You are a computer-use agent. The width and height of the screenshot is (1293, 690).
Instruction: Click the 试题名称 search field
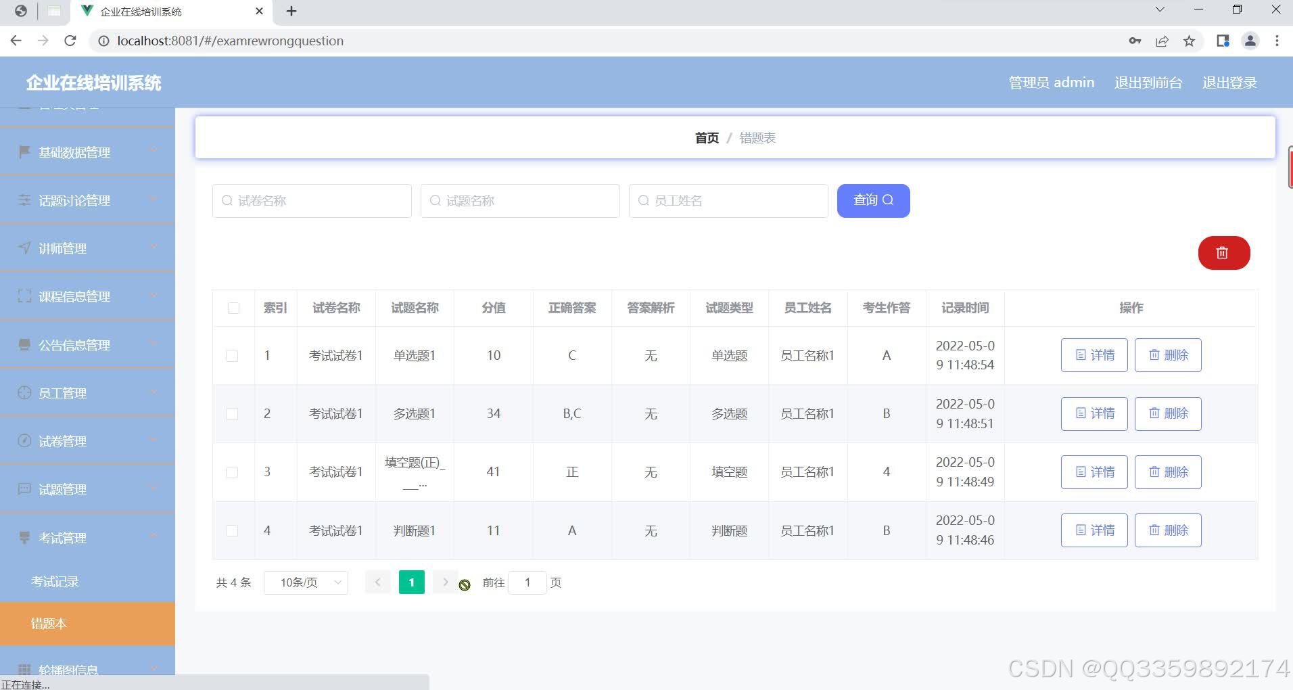coord(520,201)
